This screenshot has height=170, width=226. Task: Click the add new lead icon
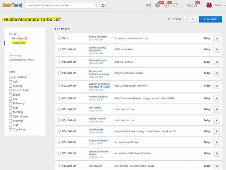pos(103,5)
